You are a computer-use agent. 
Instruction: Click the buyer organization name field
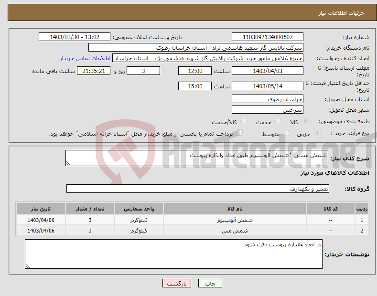point(196,48)
